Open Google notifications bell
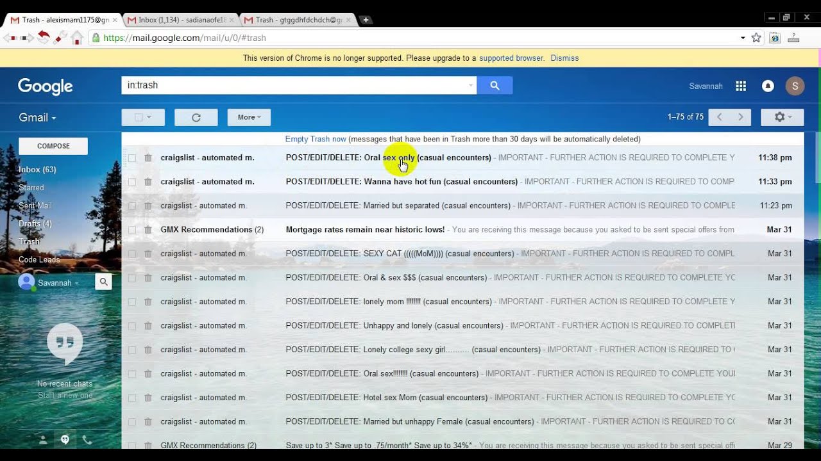 tap(768, 86)
